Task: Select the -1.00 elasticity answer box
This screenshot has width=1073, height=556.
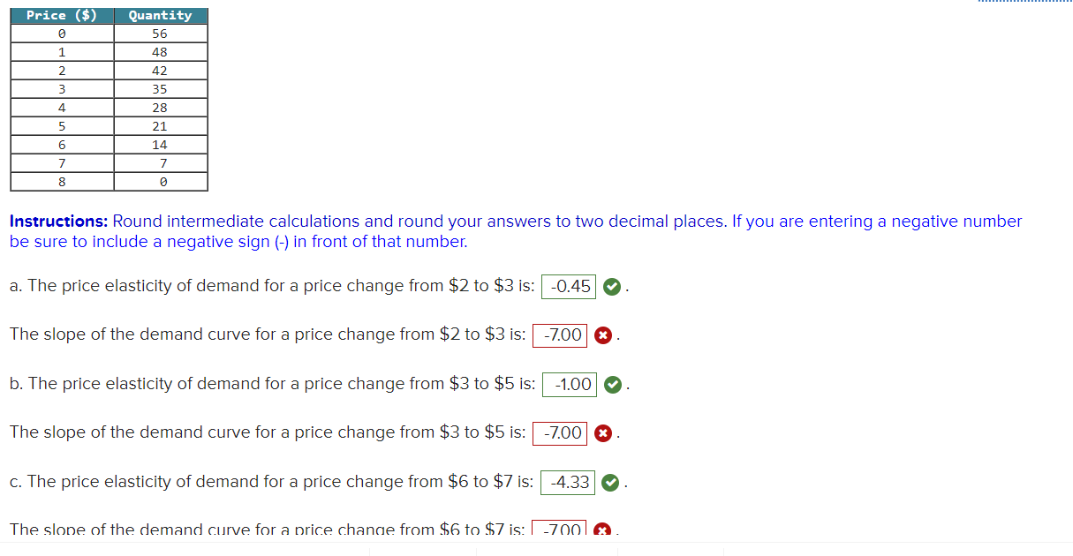Action: pos(570,384)
